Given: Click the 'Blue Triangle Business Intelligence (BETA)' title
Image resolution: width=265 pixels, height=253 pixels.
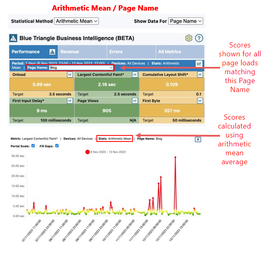Looking at the screenshot, I should coord(77,38).
